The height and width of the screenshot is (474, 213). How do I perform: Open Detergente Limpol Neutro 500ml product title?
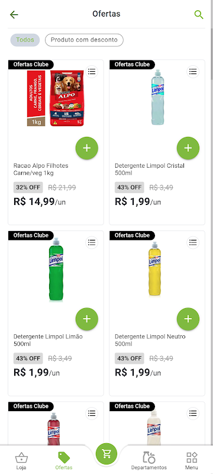point(150,340)
